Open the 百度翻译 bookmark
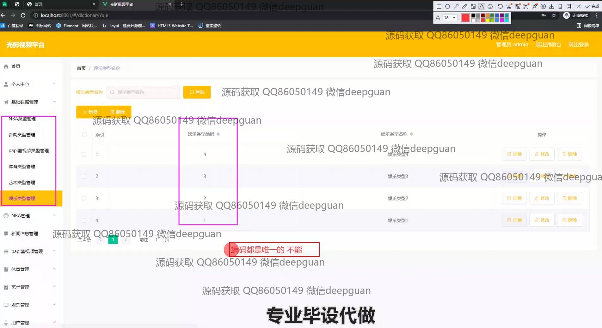Viewport: 602px width, 328px height. pos(12,26)
